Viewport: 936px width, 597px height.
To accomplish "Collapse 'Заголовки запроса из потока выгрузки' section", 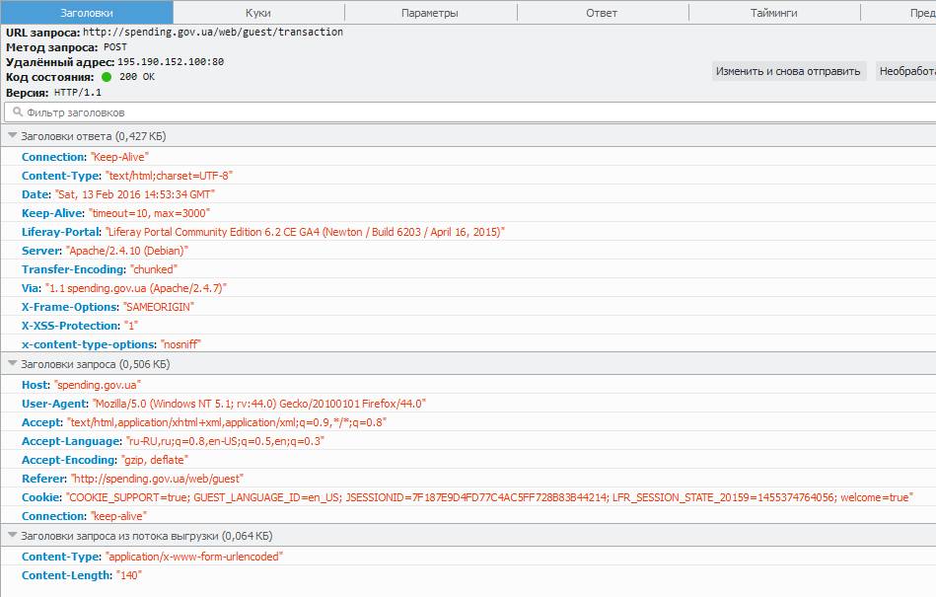I will pos(13,536).
